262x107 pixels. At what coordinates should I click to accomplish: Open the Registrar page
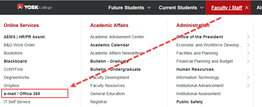point(99,102)
